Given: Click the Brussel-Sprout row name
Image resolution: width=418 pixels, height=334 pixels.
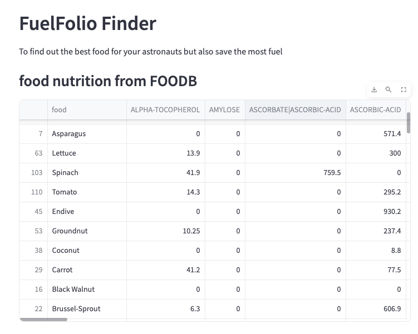Looking at the screenshot, I should pos(76,309).
